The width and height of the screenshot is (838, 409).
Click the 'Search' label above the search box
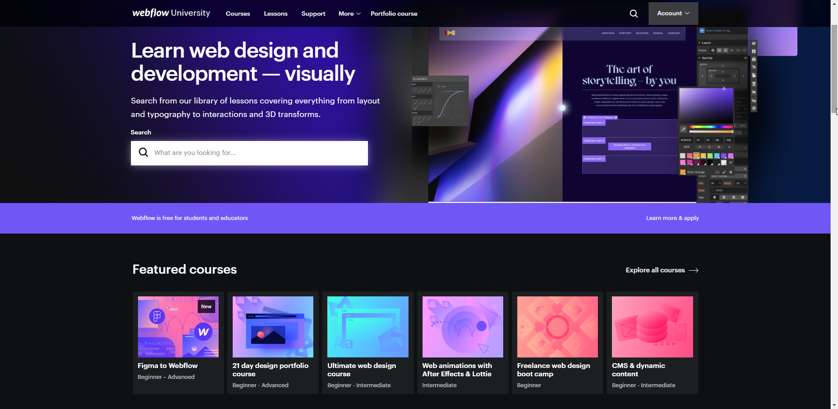coord(141,132)
